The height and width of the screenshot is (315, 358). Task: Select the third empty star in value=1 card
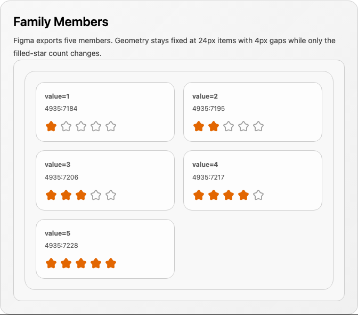point(96,126)
